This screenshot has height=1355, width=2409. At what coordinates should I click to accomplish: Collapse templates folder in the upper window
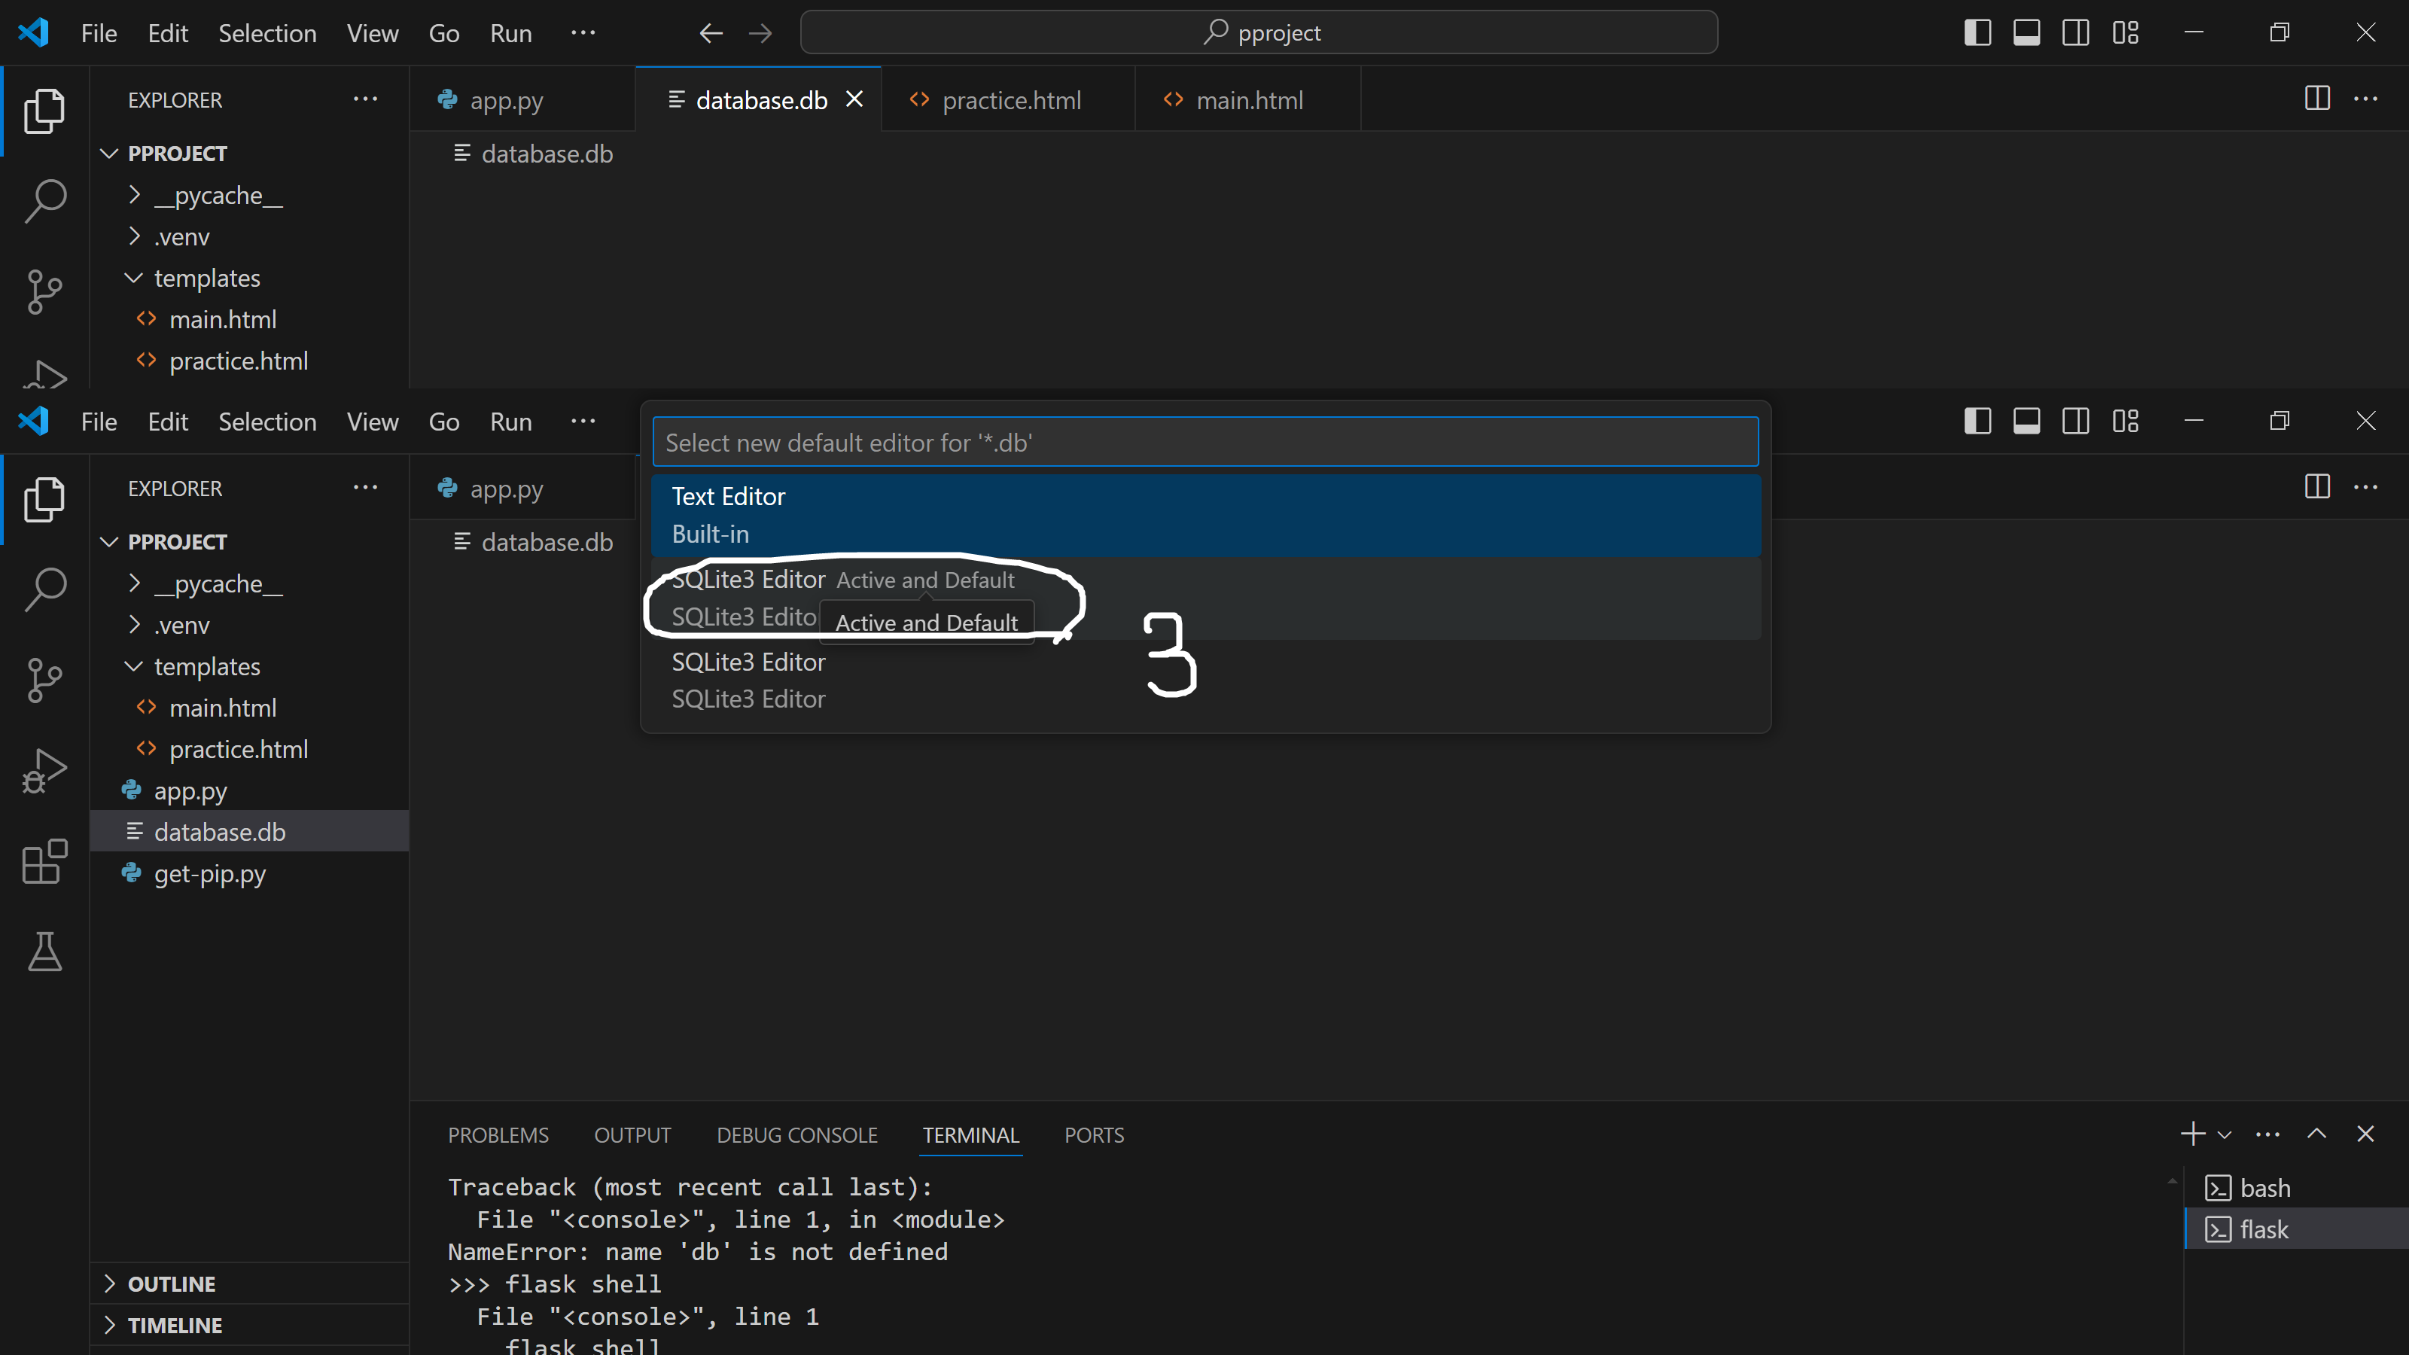pyautogui.click(x=134, y=278)
